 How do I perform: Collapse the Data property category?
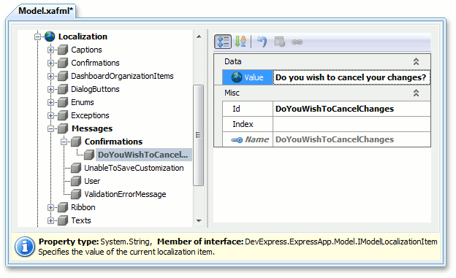tap(416, 61)
